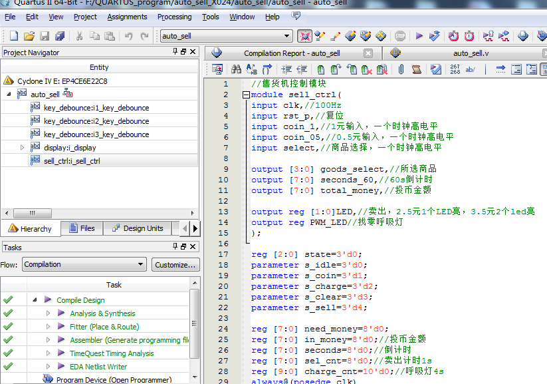Click the Open file folder icon
This screenshot has width=547, height=384.
point(29,36)
